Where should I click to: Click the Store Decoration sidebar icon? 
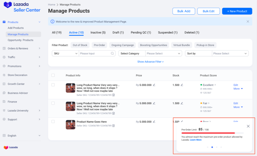click(x=4, y=75)
